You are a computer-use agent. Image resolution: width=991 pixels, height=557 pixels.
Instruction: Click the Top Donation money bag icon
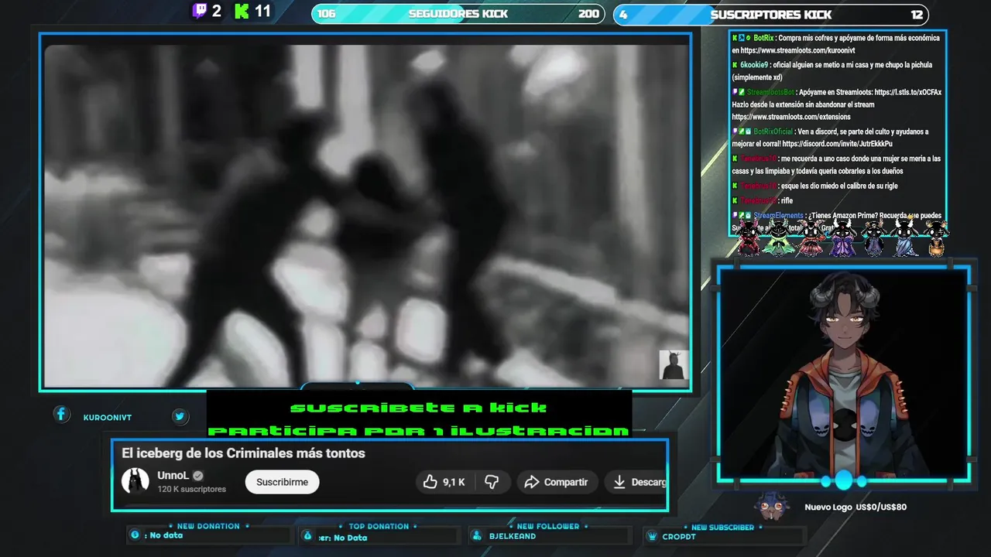[x=307, y=536]
